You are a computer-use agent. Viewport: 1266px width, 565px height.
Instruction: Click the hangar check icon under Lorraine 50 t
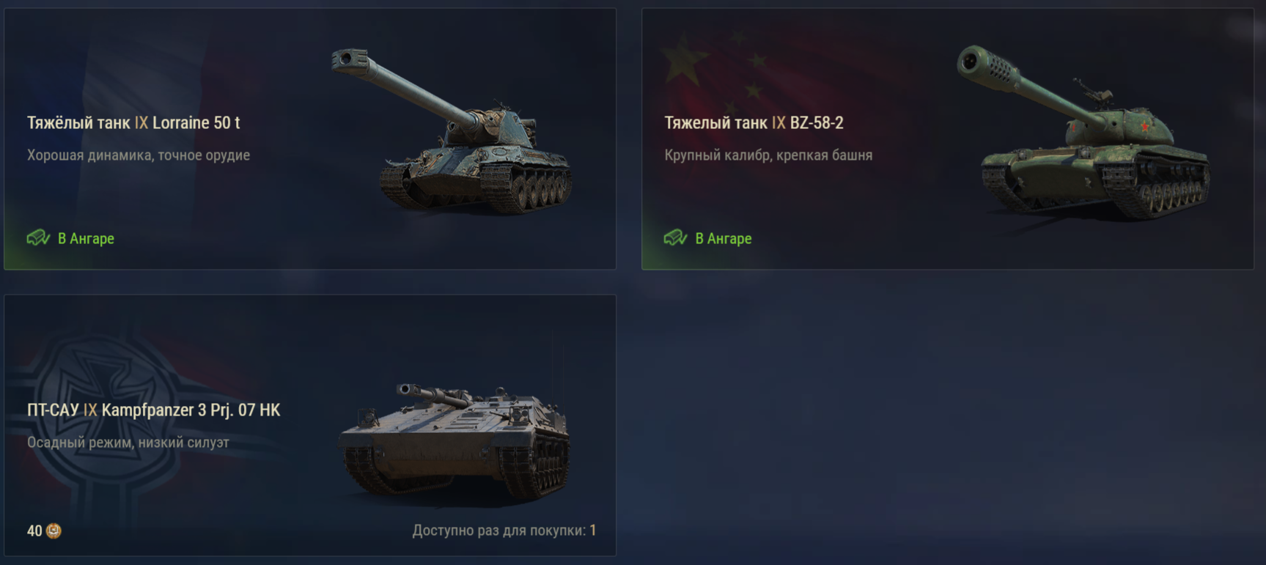click(38, 238)
